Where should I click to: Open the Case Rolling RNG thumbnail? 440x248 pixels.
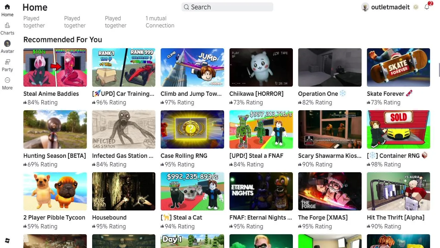click(x=192, y=130)
